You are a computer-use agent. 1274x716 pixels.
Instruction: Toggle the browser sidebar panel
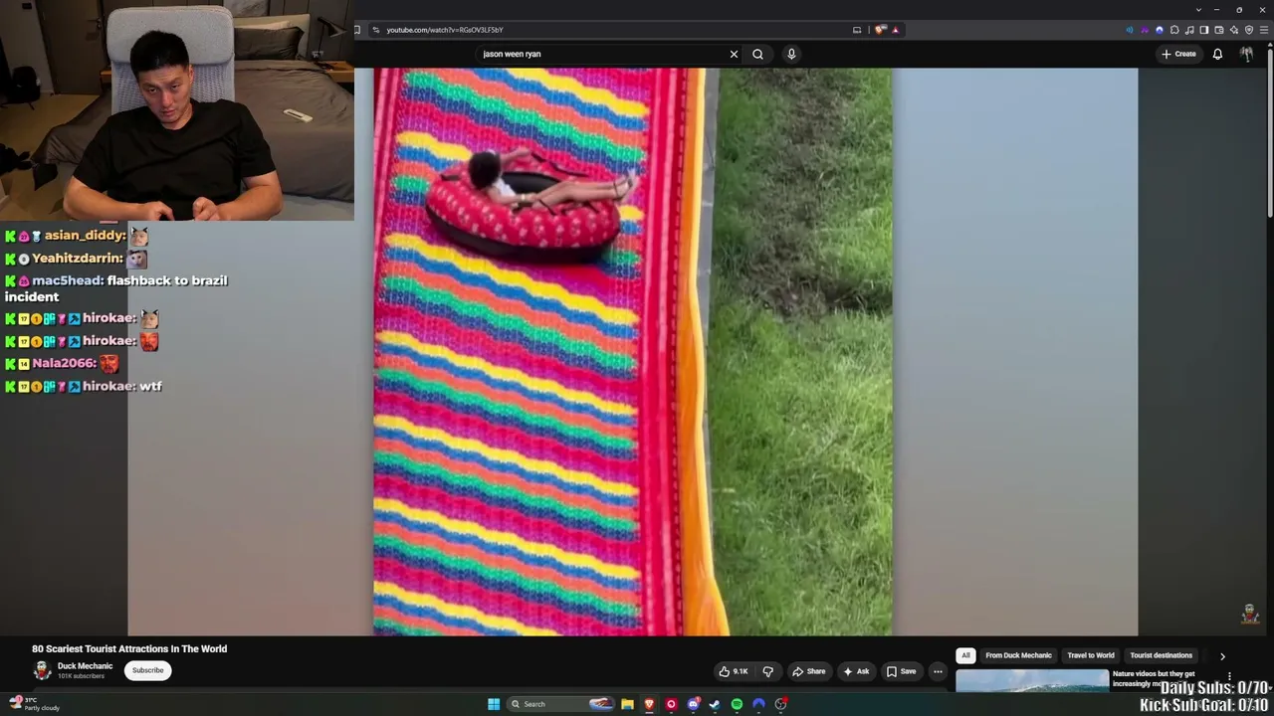[1204, 30]
